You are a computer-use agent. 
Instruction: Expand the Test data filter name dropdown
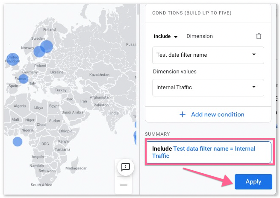(x=208, y=55)
